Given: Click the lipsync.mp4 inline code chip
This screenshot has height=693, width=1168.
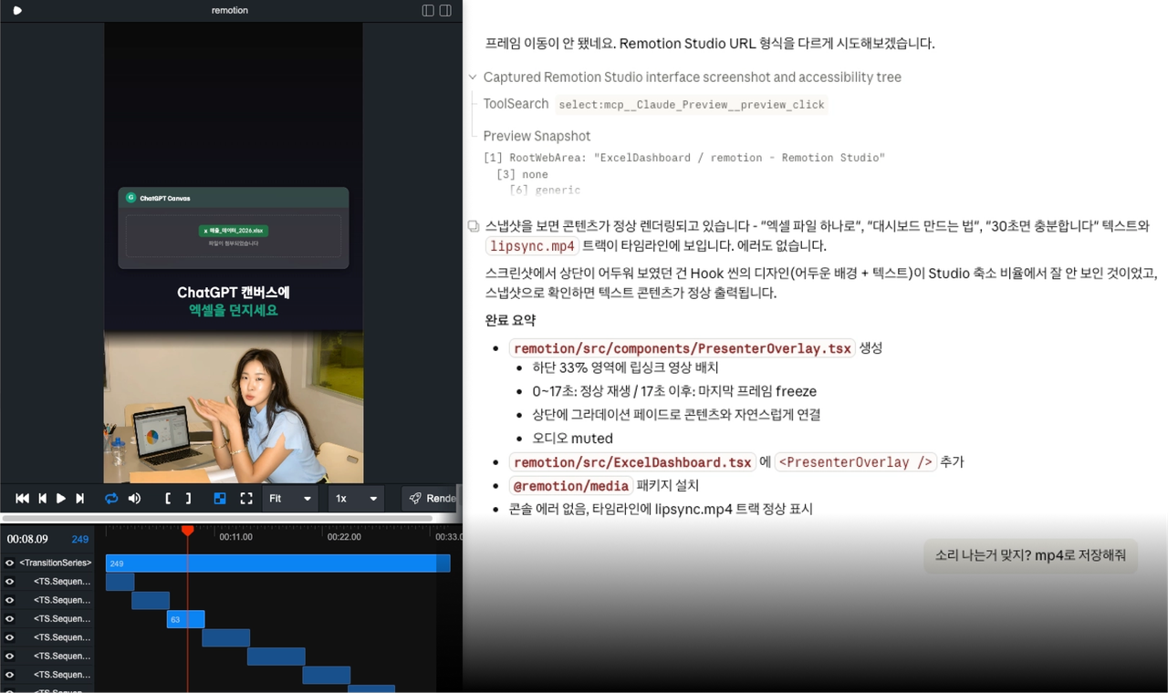Looking at the screenshot, I should (x=532, y=246).
